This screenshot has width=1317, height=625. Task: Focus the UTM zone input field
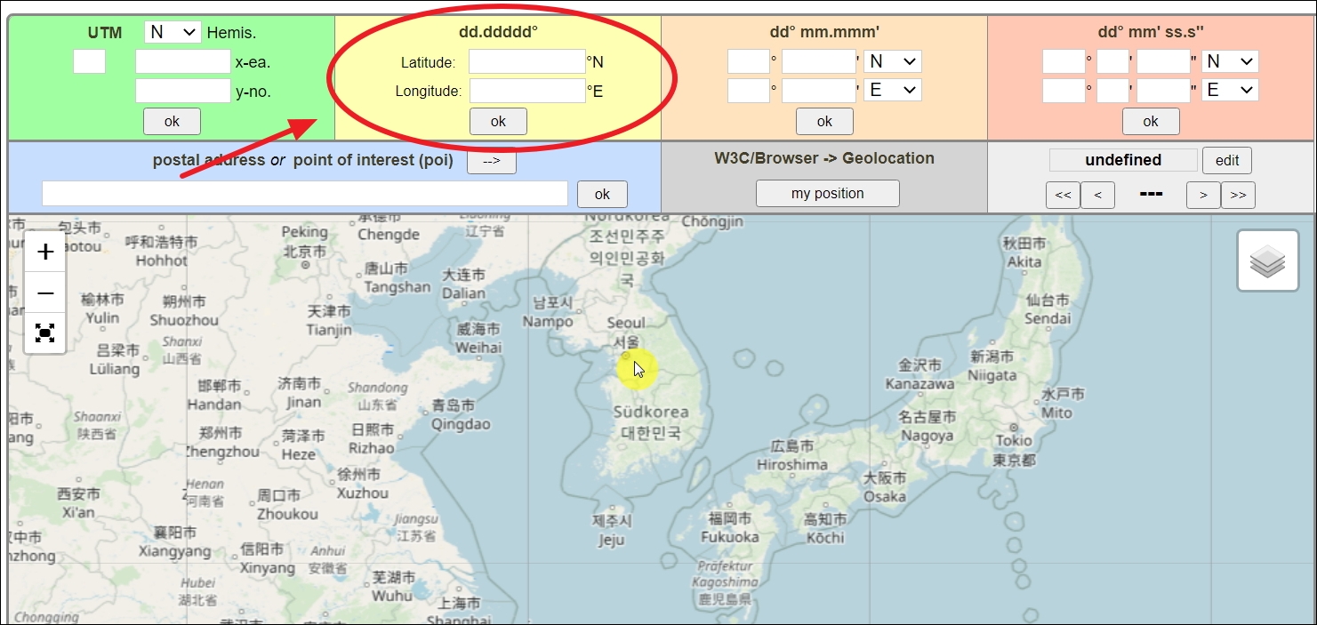(89, 61)
